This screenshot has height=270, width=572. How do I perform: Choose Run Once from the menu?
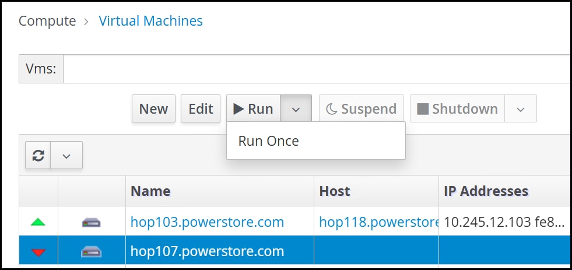[315, 141]
